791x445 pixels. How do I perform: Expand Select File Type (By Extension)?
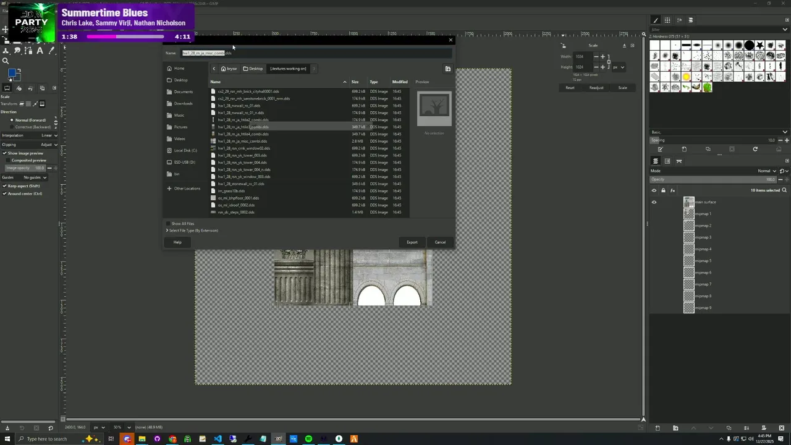coord(192,231)
